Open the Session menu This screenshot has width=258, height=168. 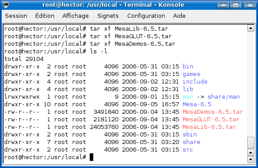pyautogui.click(x=16, y=16)
